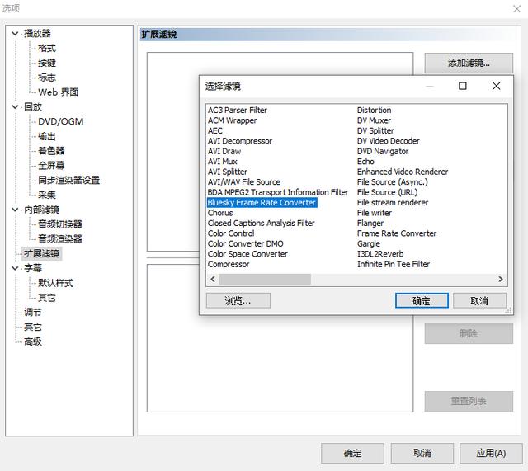Select AVI Splitter filter
Screen dimensions: 528x471
[228, 172]
